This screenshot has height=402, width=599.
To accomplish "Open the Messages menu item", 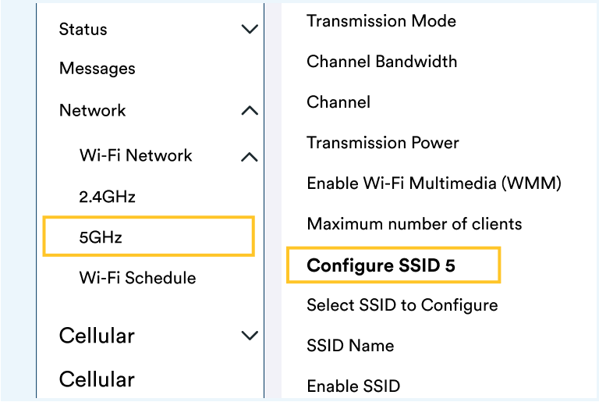I will click(x=97, y=69).
